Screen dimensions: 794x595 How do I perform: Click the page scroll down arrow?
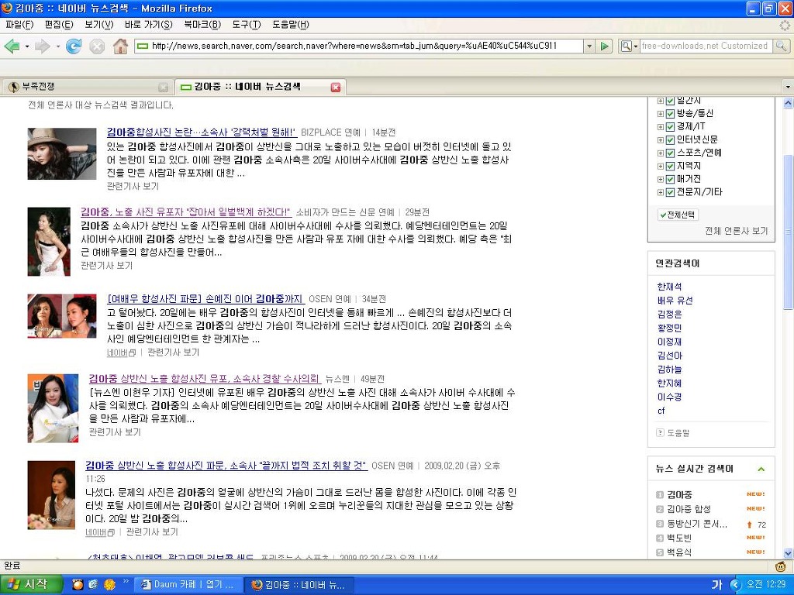point(788,553)
